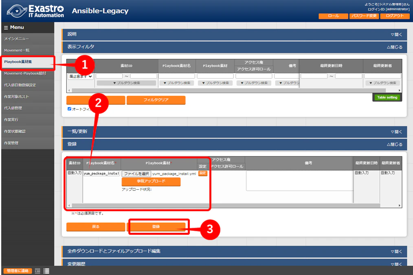Click the first list-style icon in bottom bar

tap(37, 271)
